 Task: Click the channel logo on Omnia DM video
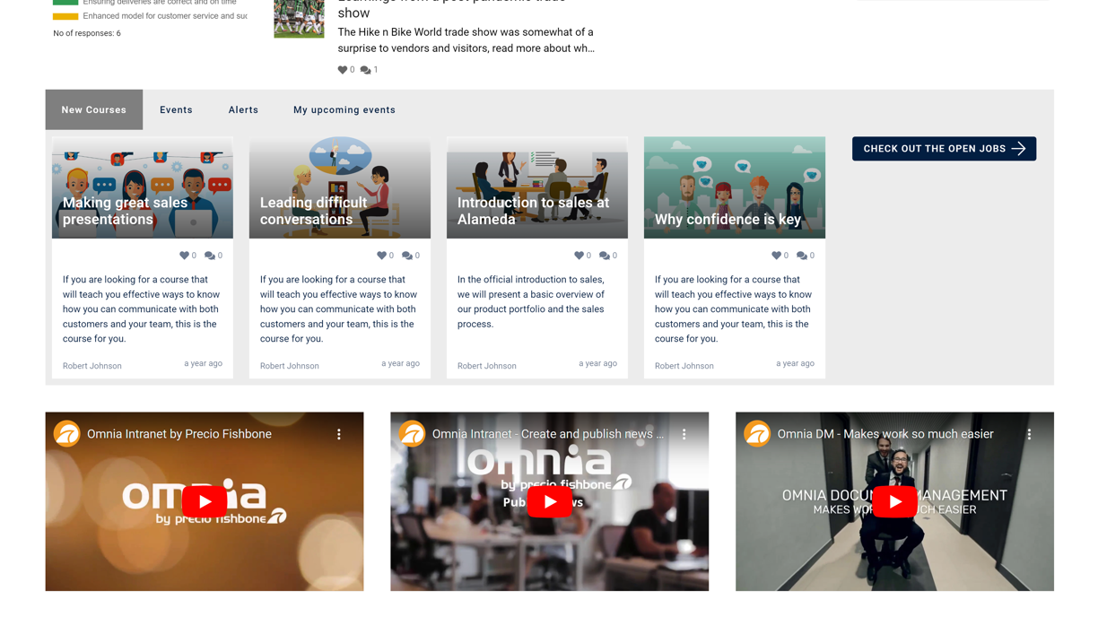tap(757, 434)
